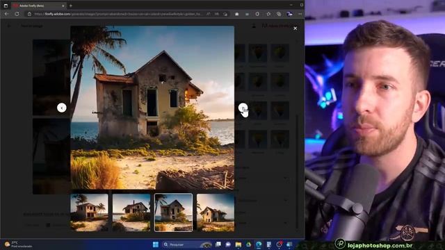Open Task View from the taskbar
The height and width of the screenshot is (250, 445).
[x=218, y=244]
